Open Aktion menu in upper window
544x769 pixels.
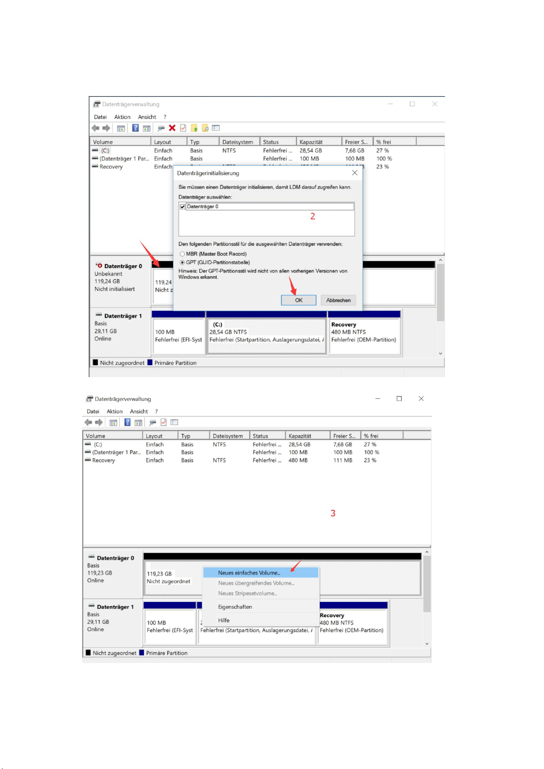pyautogui.click(x=122, y=117)
